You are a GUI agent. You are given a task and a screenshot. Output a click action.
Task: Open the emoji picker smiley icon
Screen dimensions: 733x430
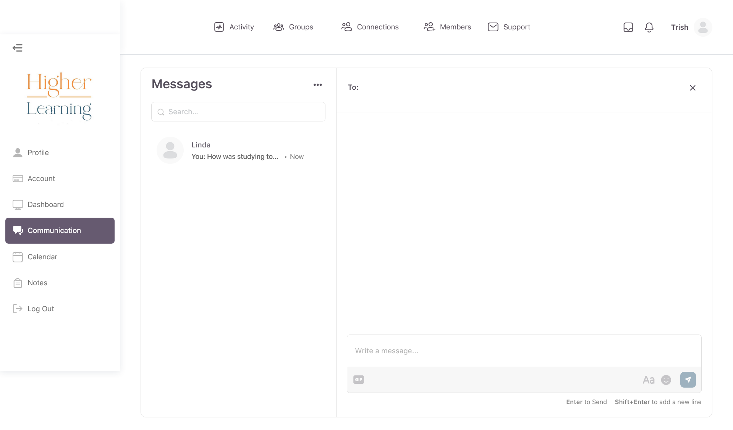click(666, 380)
